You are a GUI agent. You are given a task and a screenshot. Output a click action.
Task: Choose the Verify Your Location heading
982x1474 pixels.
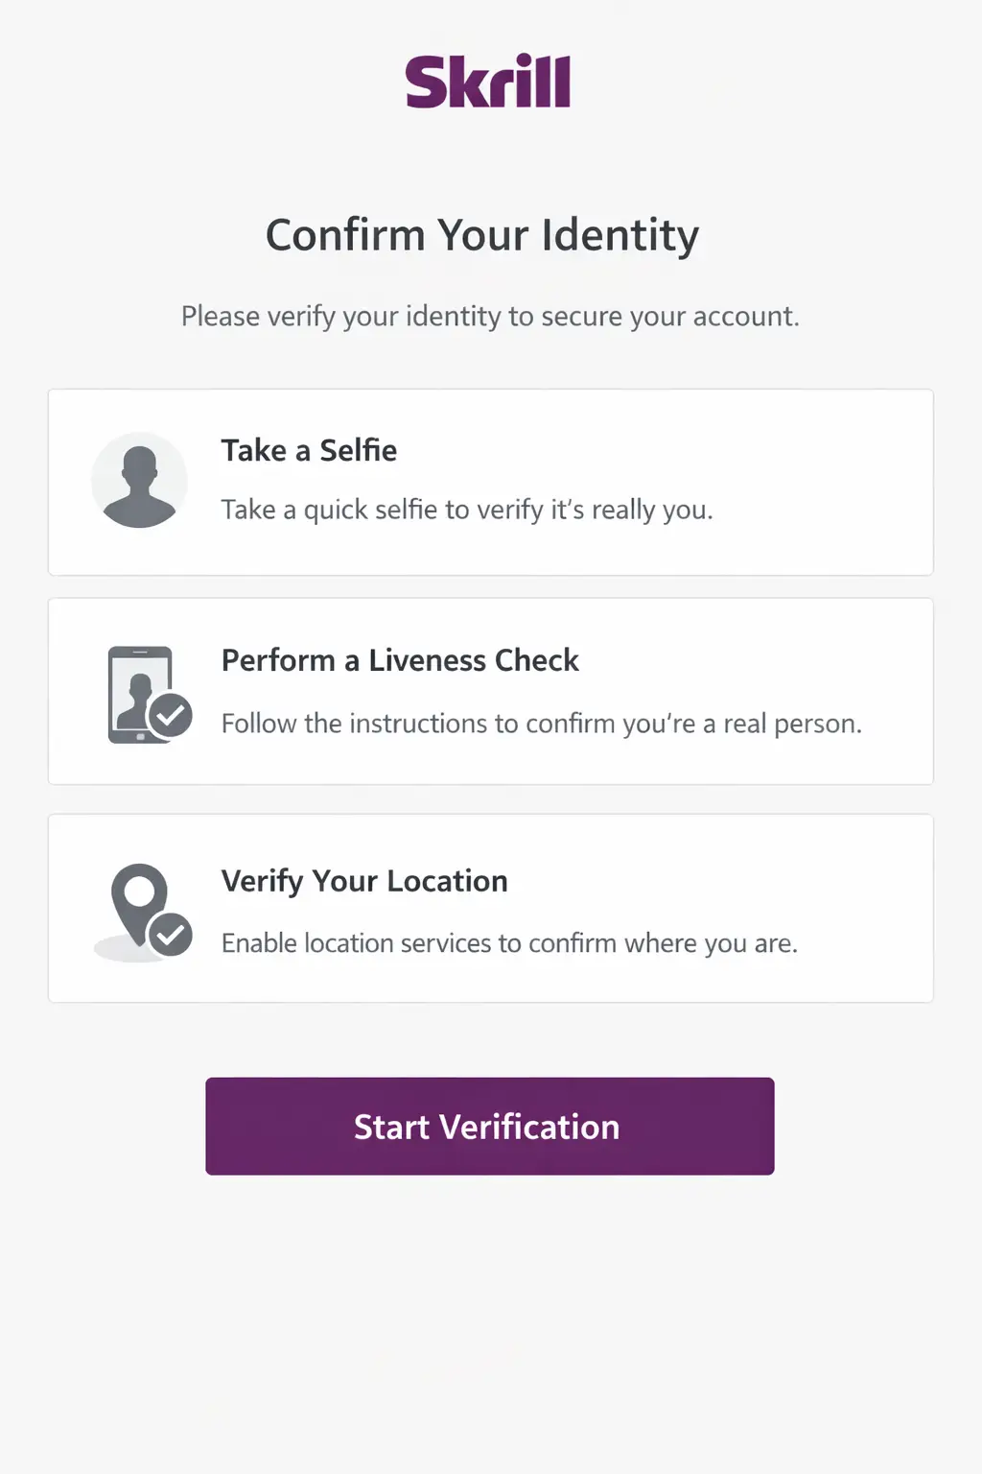point(364,881)
